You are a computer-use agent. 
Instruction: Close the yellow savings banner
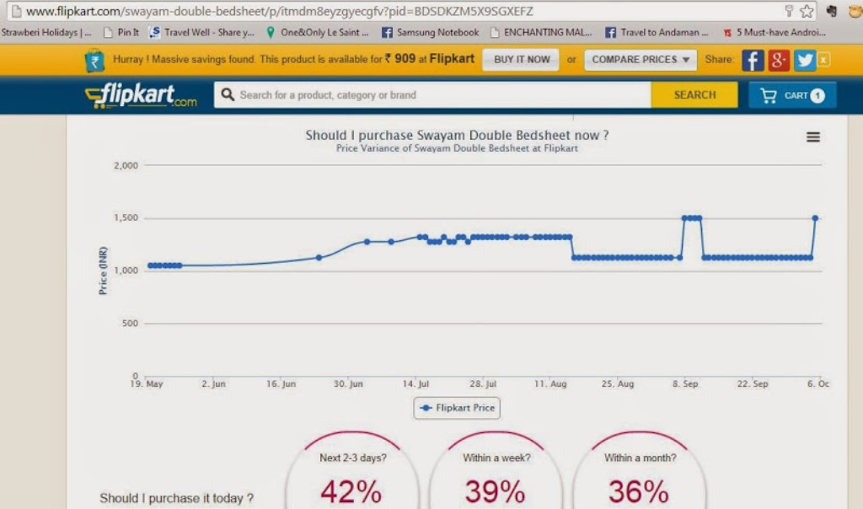coord(823,60)
